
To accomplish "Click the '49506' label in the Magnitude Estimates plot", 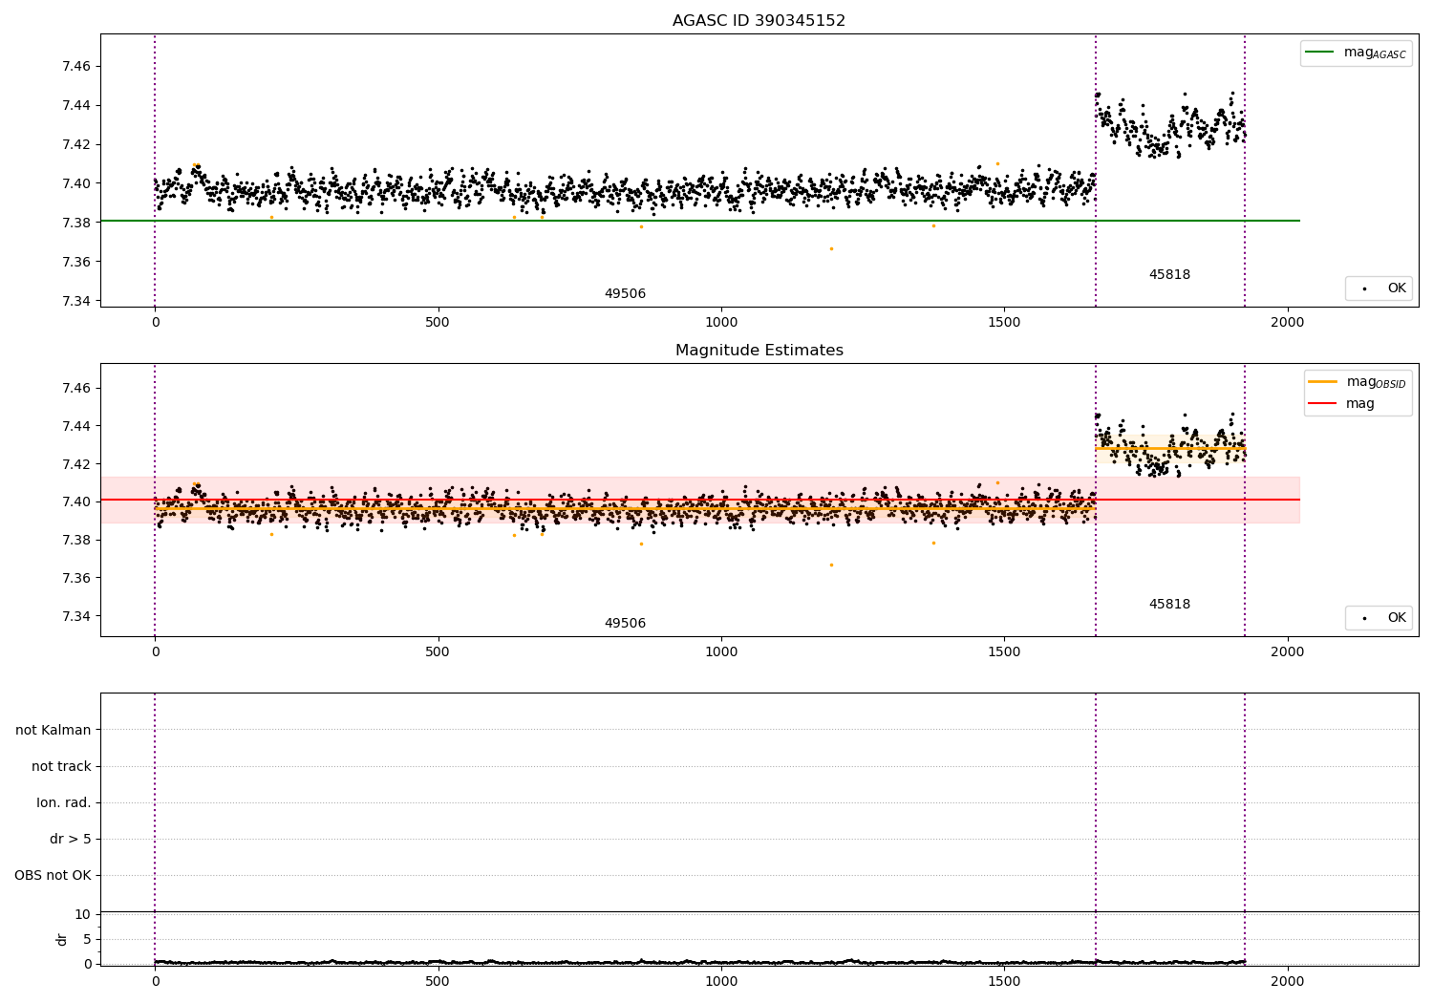I will click(x=625, y=623).
